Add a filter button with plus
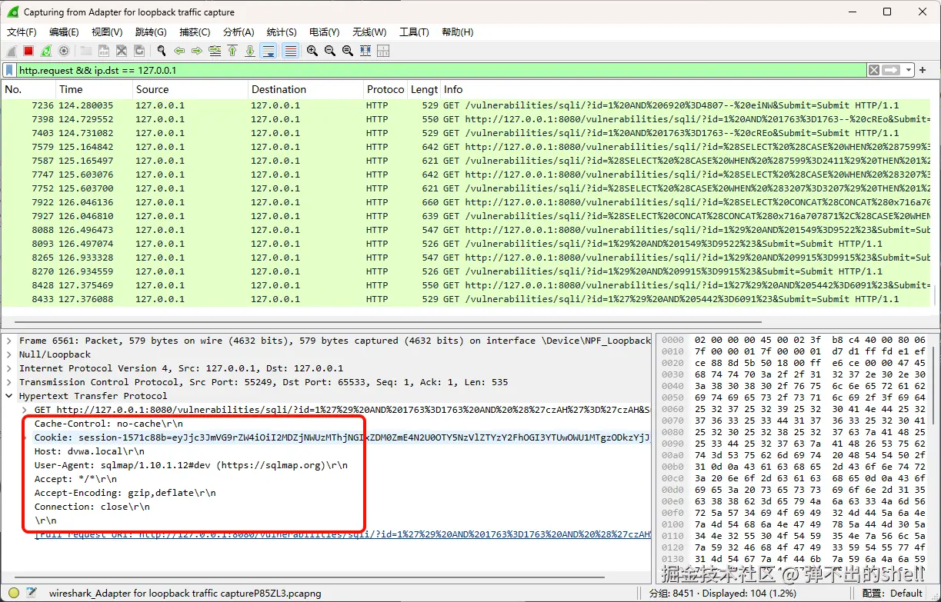The width and height of the screenshot is (941, 602). click(923, 70)
